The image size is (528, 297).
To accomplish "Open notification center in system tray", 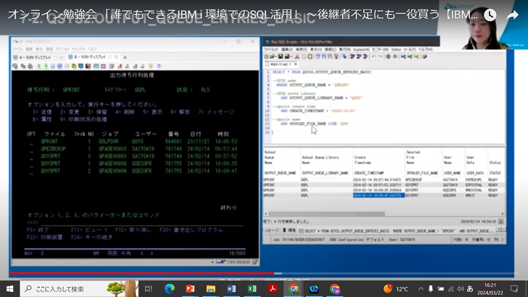I will [x=514, y=289].
